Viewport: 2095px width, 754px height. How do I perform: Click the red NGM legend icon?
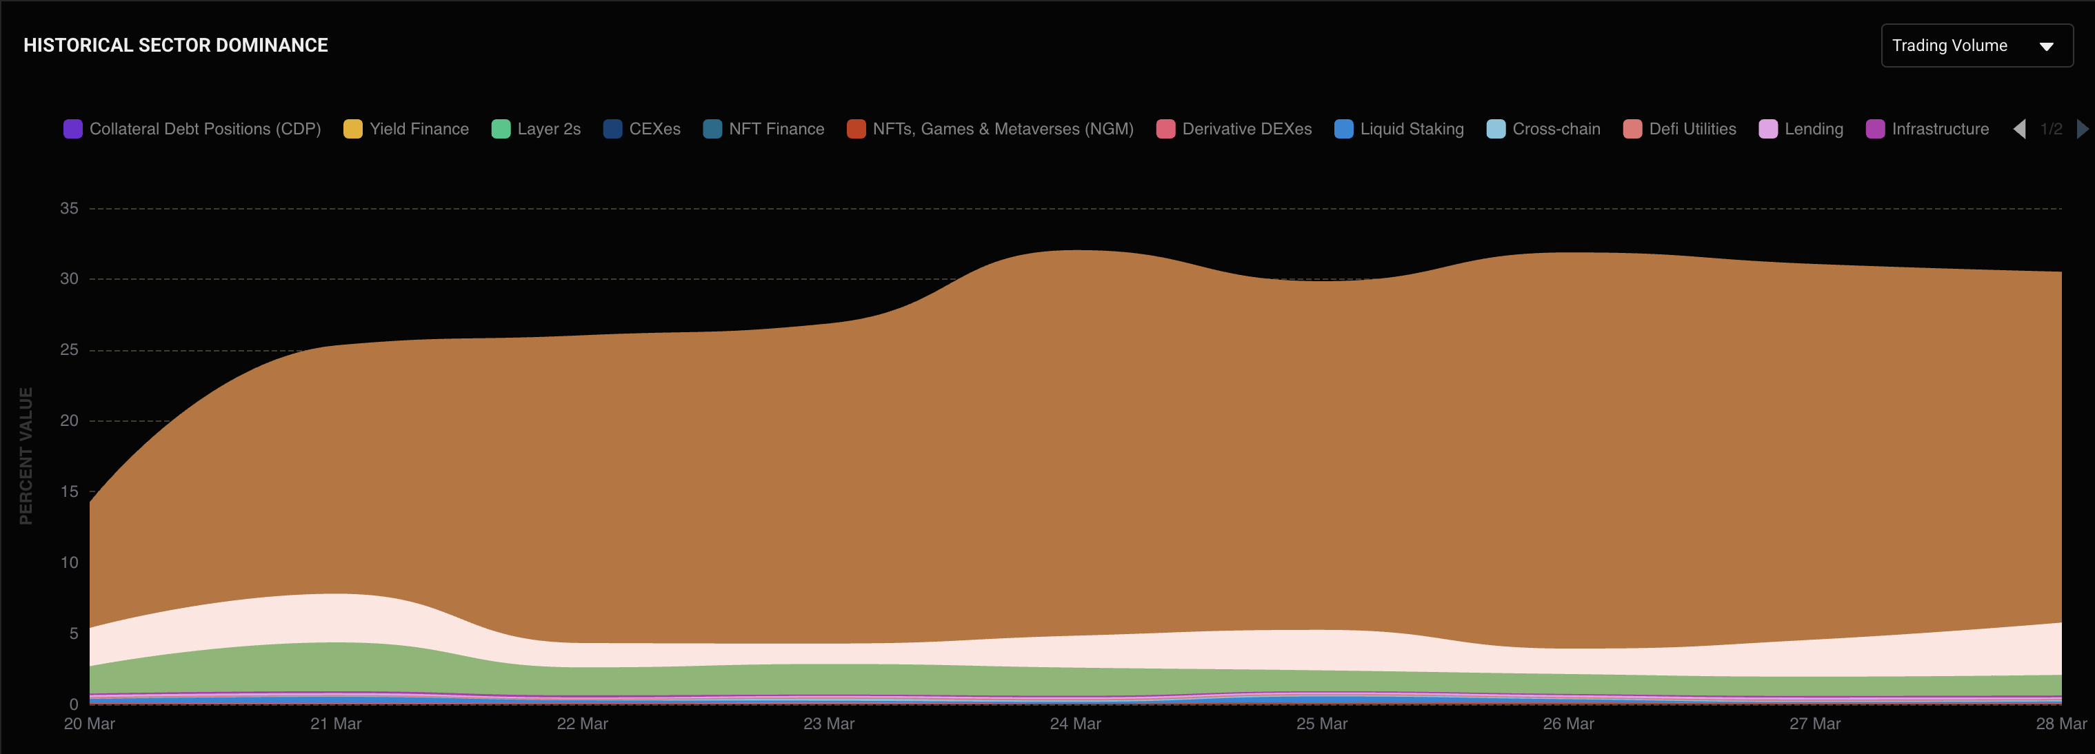[856, 129]
